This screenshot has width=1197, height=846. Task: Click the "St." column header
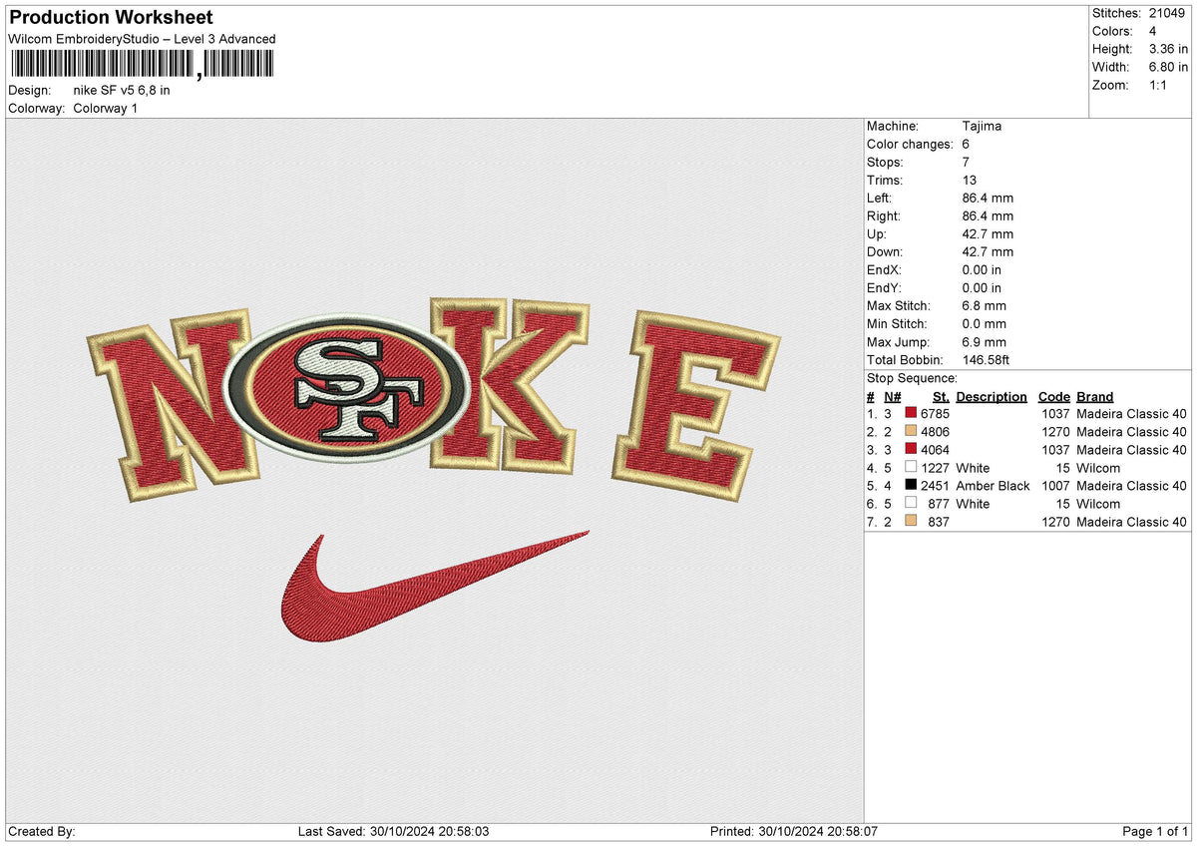tap(941, 396)
